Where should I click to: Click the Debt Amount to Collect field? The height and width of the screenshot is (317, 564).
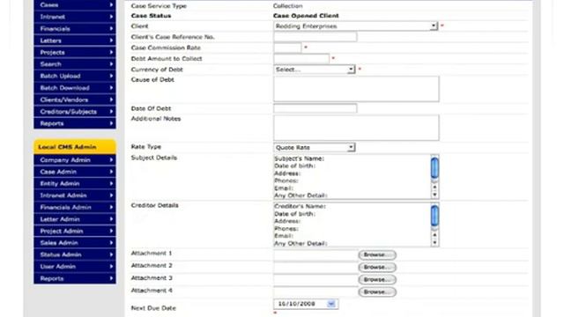click(301, 58)
